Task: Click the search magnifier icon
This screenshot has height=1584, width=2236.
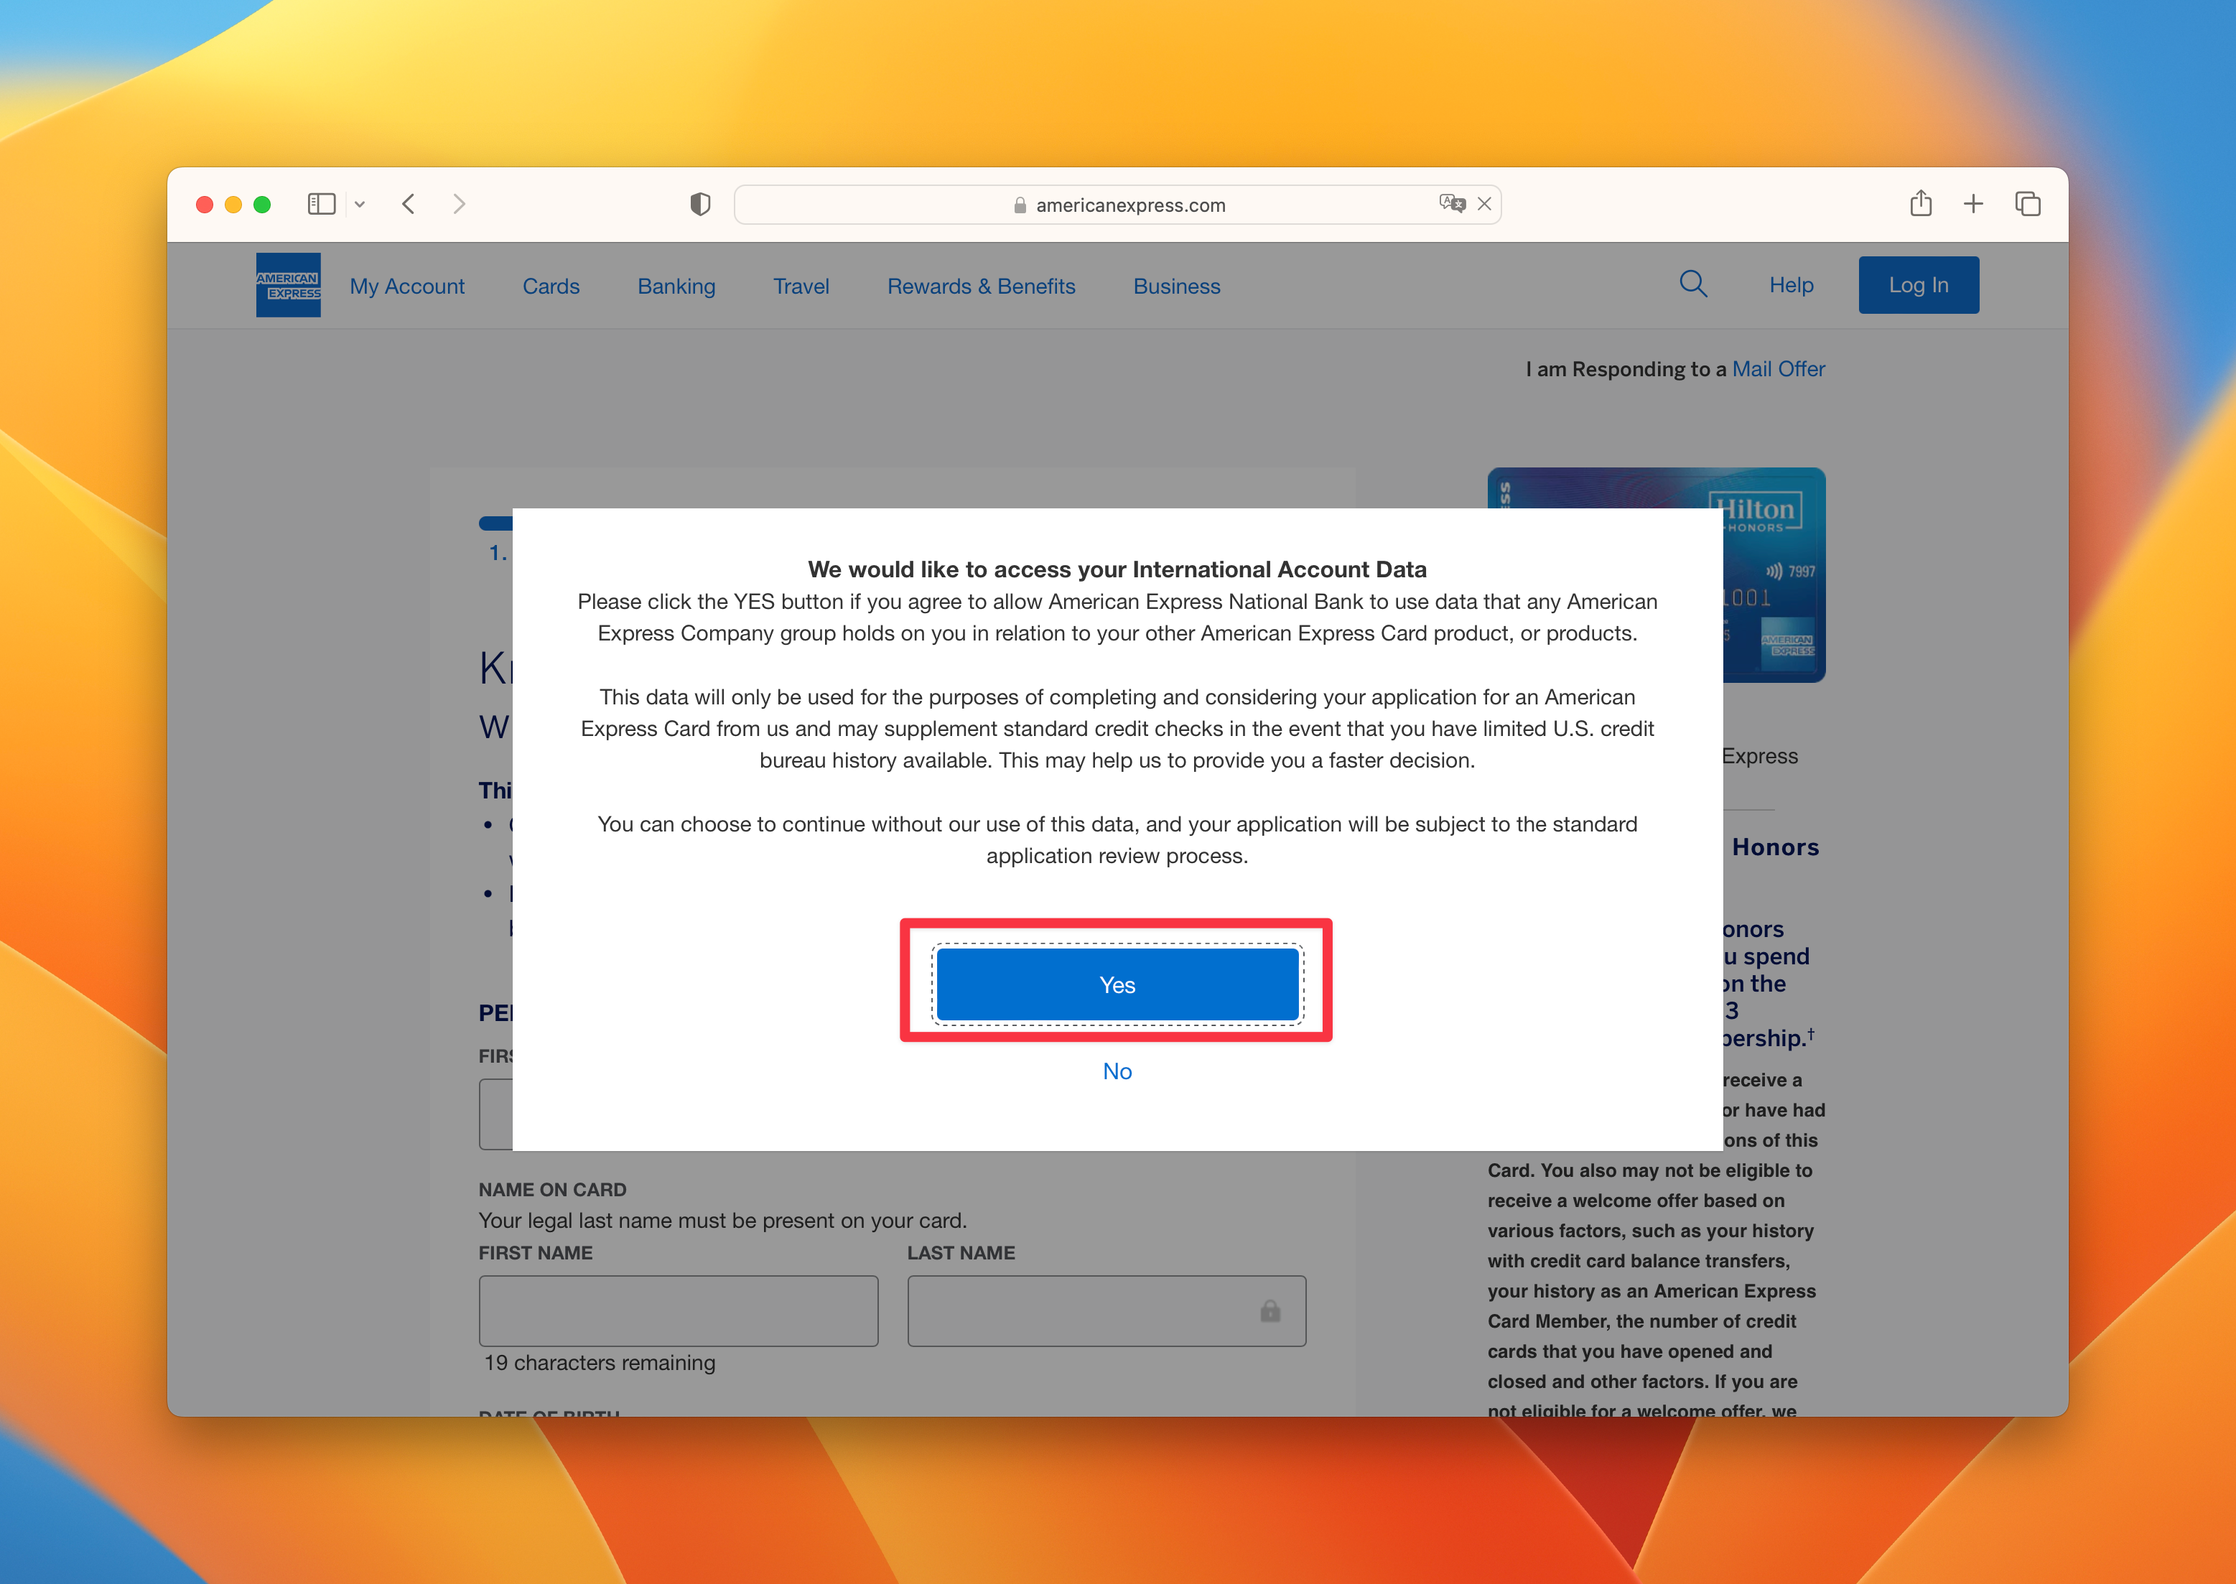Action: [1694, 284]
